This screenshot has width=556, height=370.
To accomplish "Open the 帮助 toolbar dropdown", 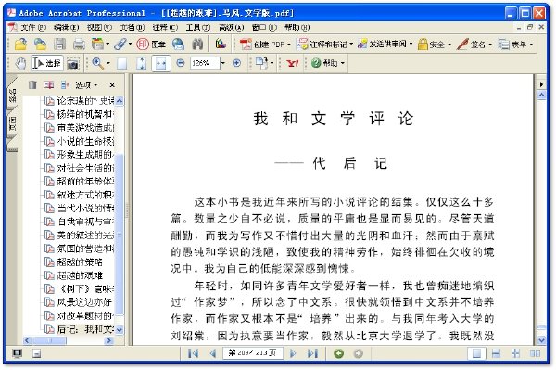I will [x=343, y=63].
